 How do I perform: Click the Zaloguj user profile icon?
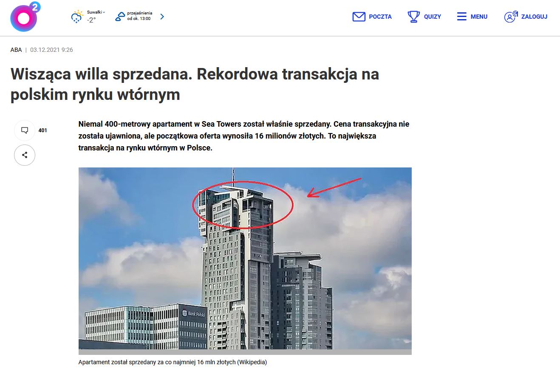pos(511,17)
